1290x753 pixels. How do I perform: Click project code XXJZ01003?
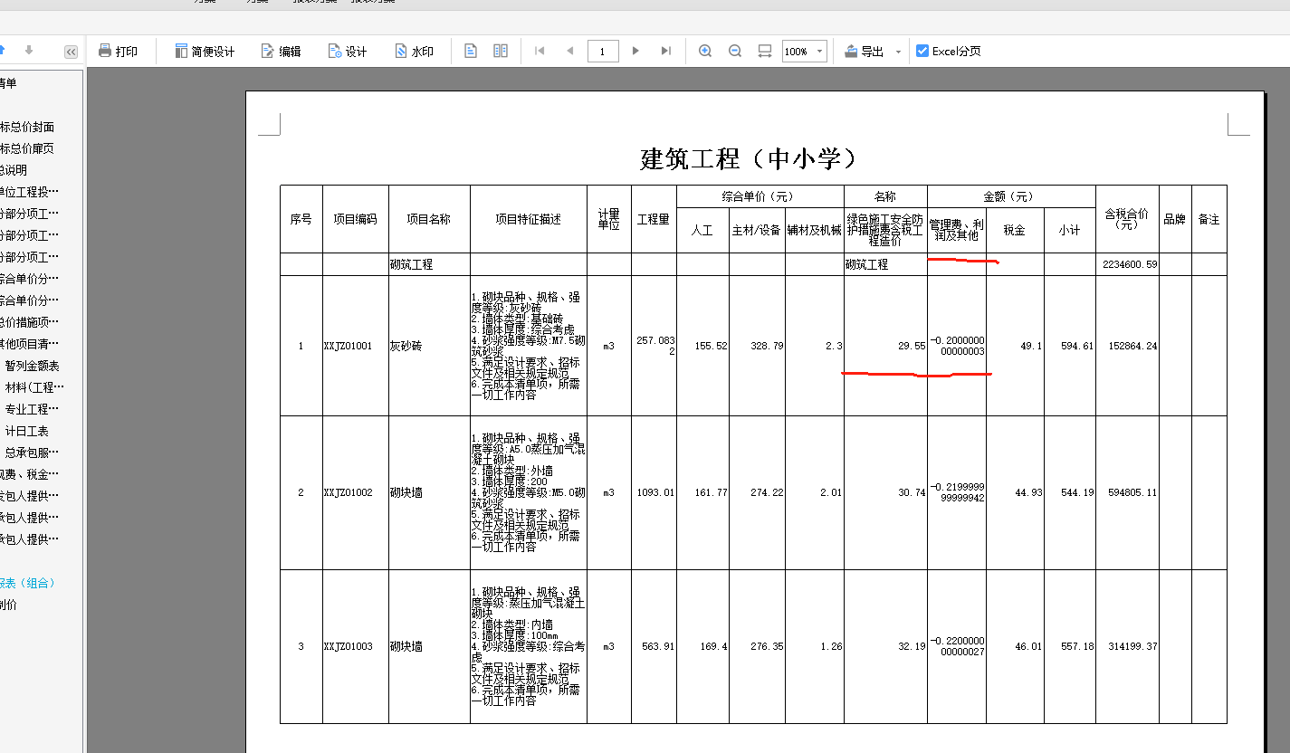tap(348, 646)
